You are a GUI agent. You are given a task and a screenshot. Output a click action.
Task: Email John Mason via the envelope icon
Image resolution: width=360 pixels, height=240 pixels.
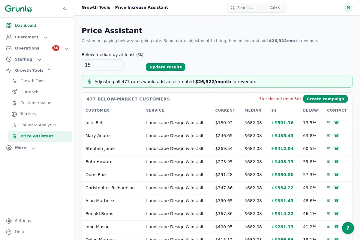pyautogui.click(x=329, y=226)
